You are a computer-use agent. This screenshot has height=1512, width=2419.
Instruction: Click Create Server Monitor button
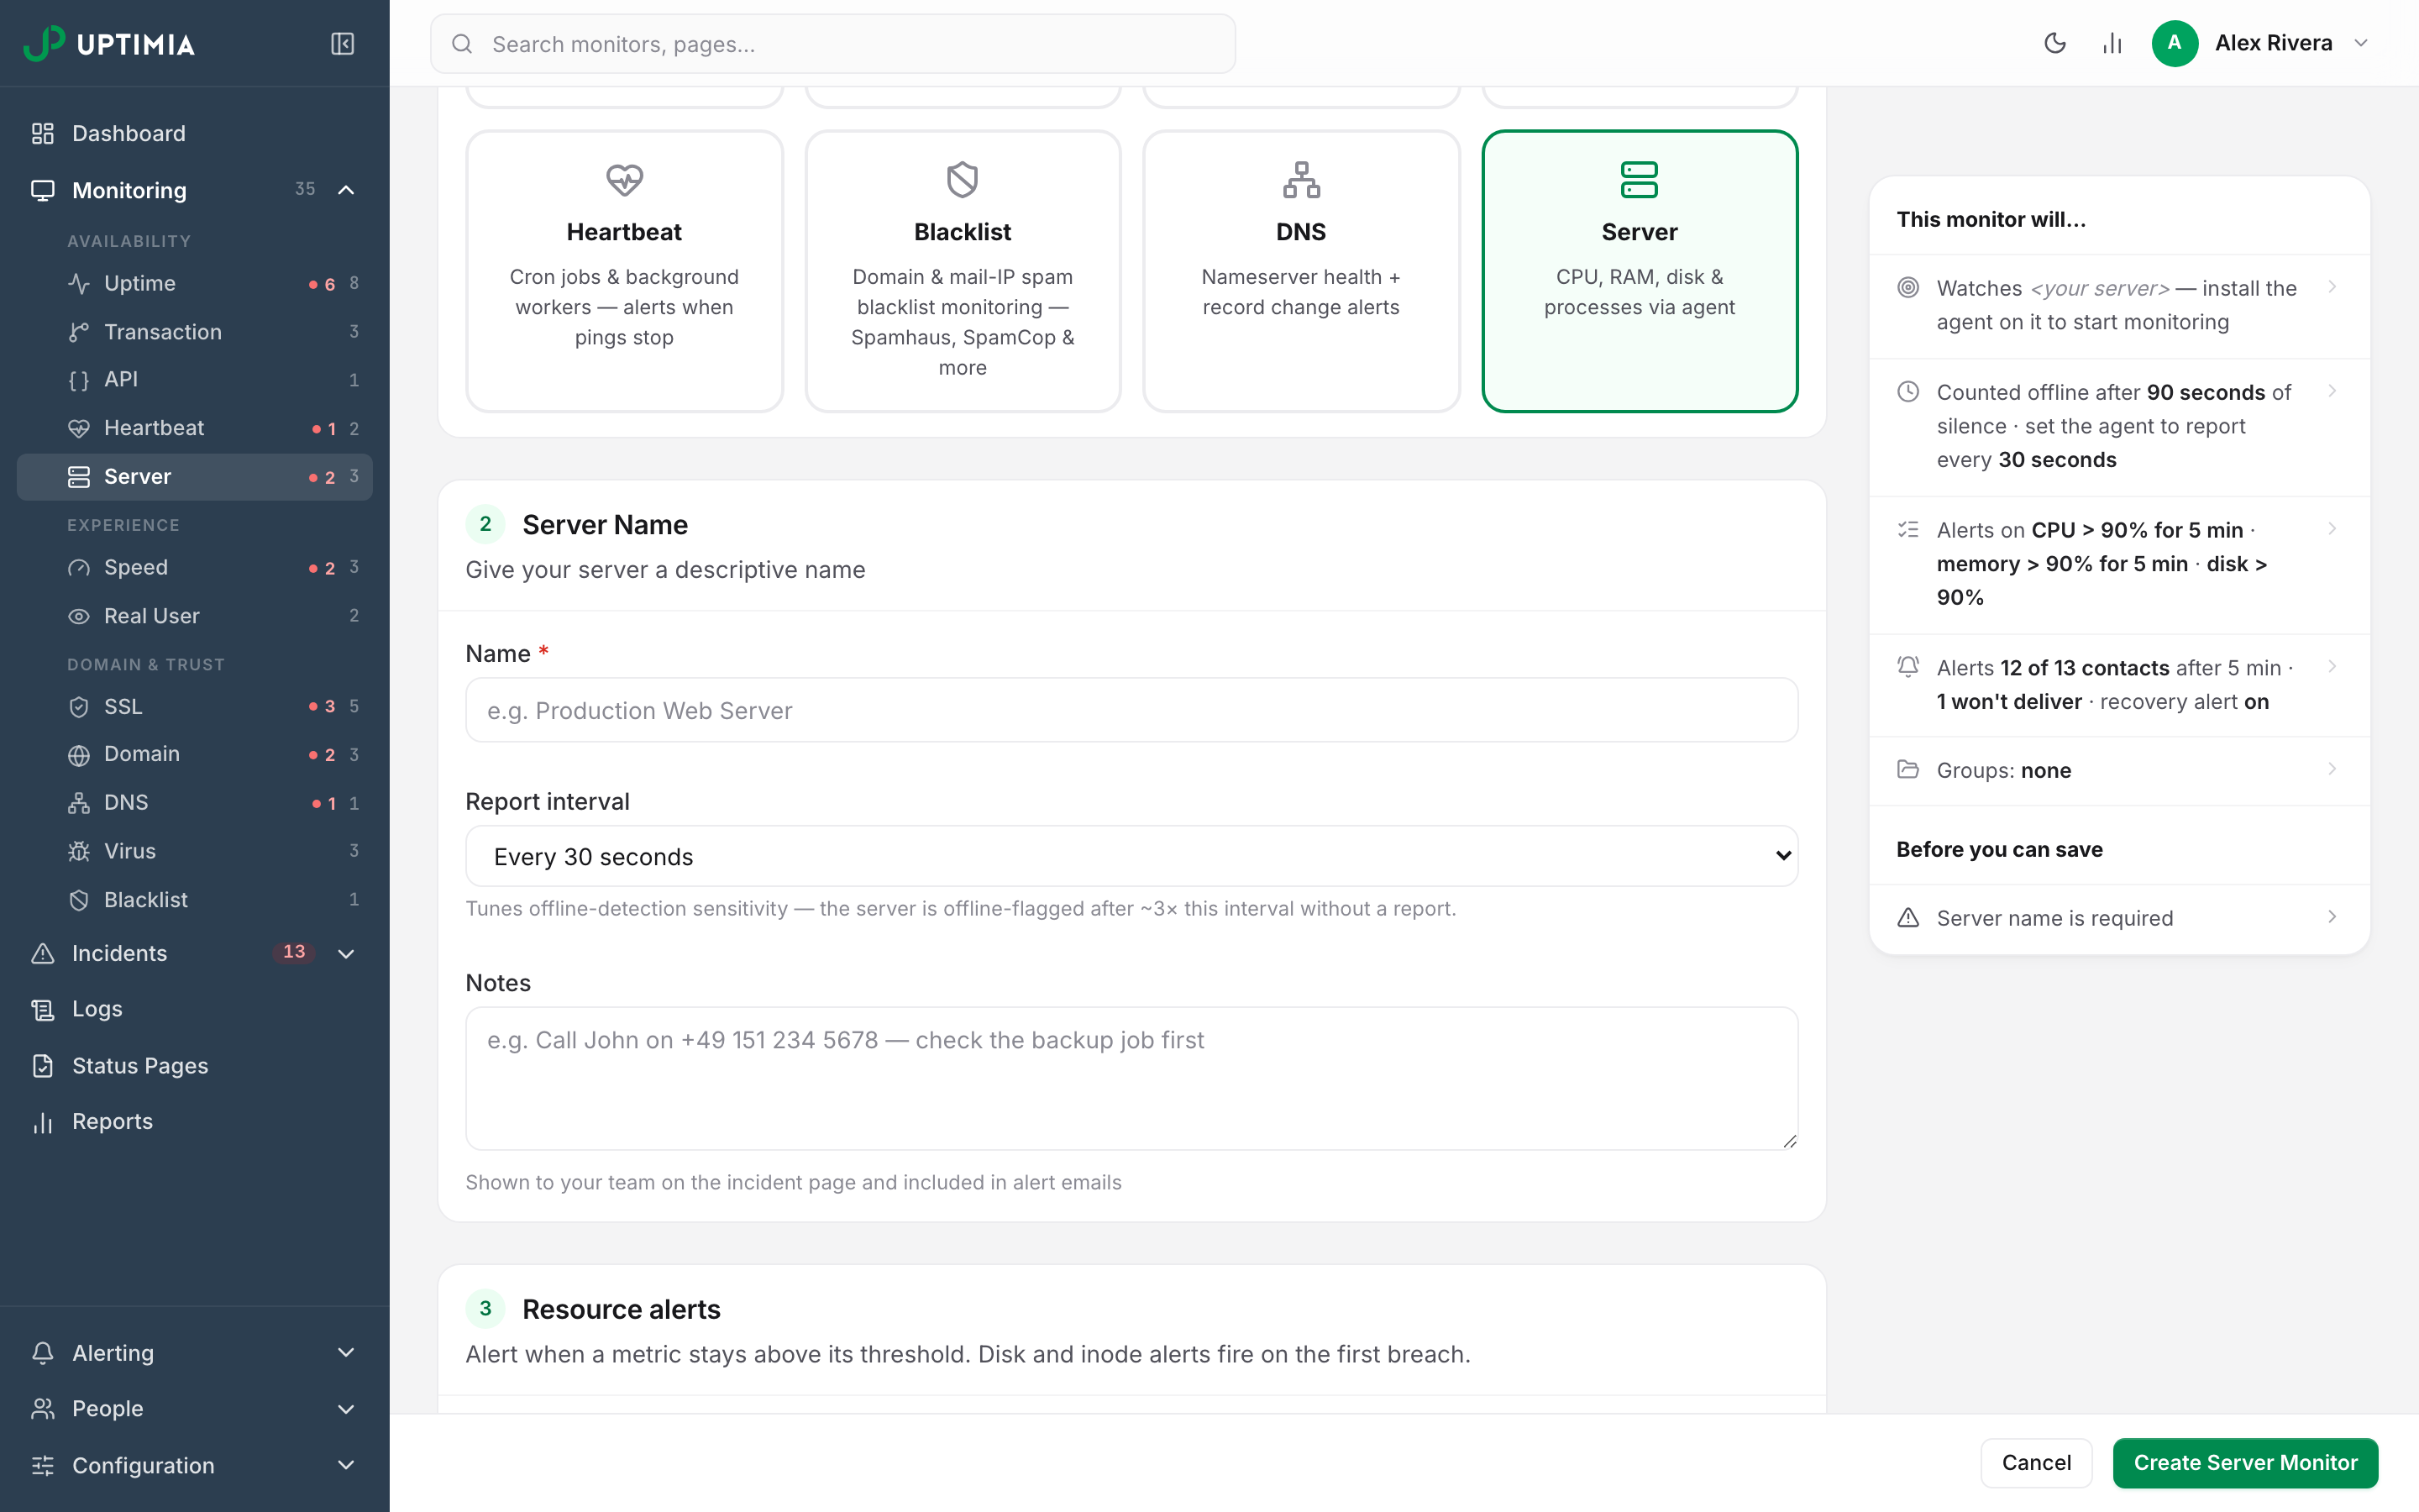coord(2245,1463)
